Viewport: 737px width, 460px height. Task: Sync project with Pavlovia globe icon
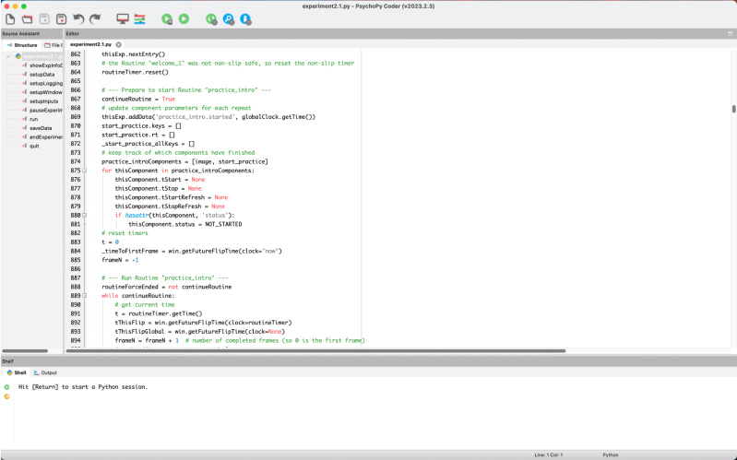[211, 19]
